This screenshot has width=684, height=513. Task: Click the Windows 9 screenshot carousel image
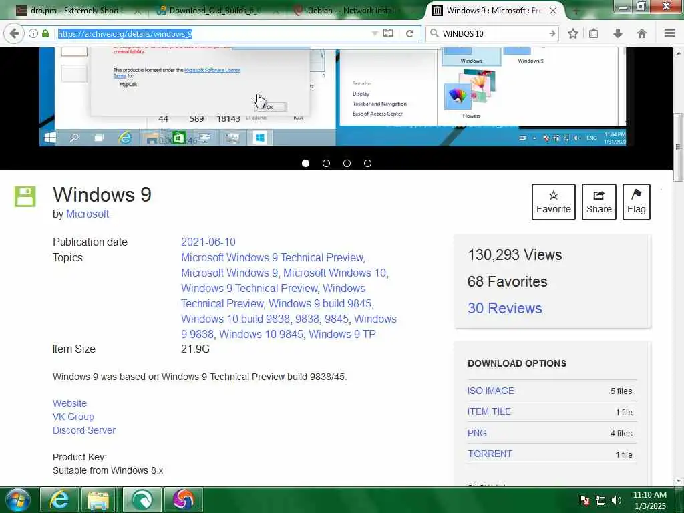(333, 97)
